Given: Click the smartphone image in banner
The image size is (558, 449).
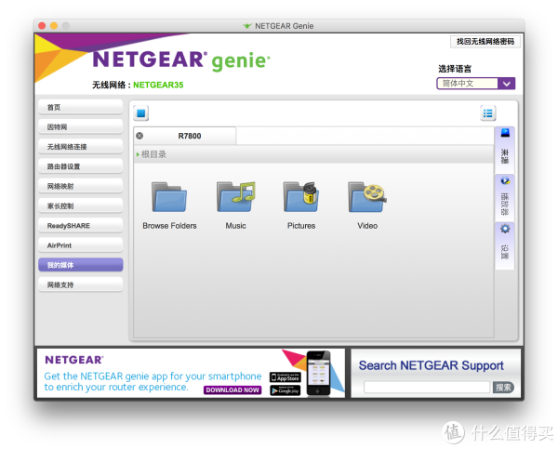Looking at the screenshot, I should 318,373.
